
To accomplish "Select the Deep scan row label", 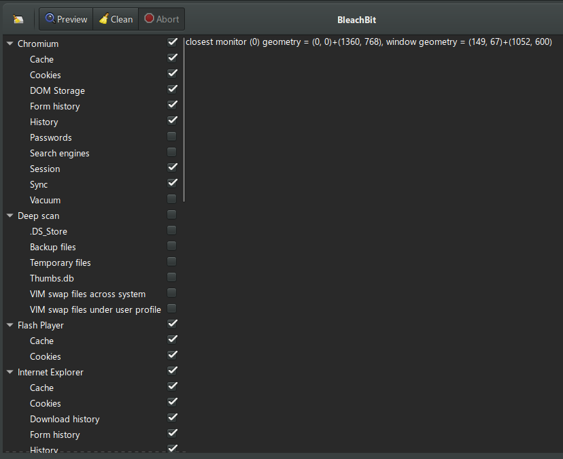I will 39,216.
